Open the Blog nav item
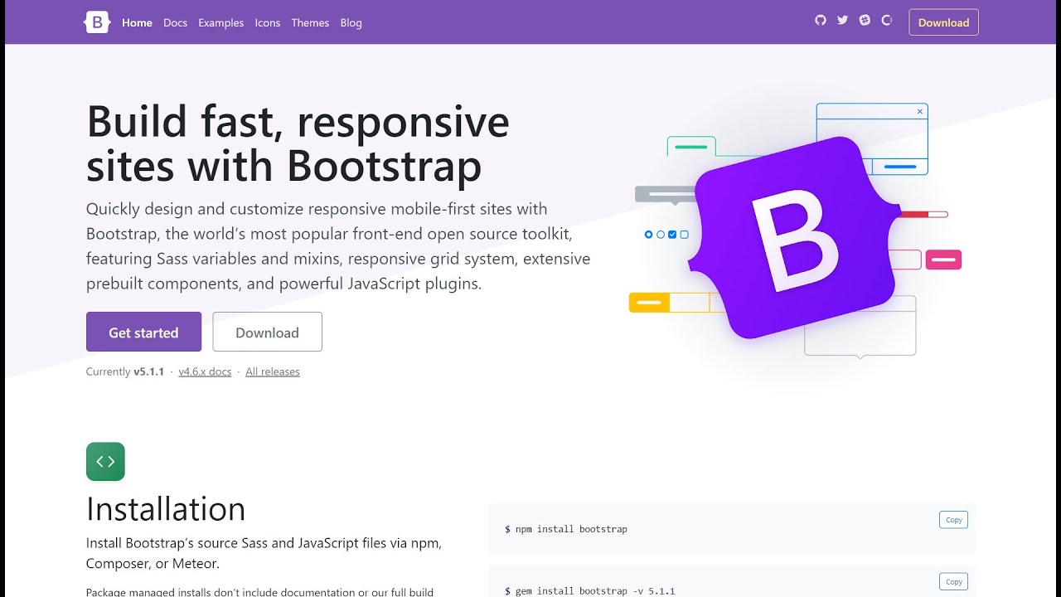The height and width of the screenshot is (597, 1061). click(x=351, y=22)
